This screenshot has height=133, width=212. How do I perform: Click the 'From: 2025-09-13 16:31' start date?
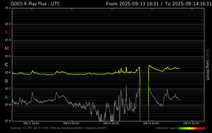click(x=132, y=4)
